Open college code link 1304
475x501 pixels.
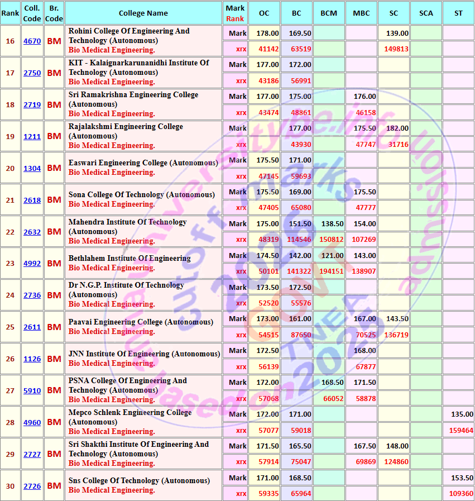point(32,168)
